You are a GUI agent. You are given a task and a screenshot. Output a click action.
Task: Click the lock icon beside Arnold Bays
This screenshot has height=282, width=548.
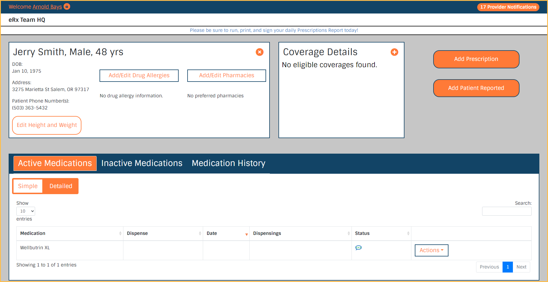[x=67, y=6]
